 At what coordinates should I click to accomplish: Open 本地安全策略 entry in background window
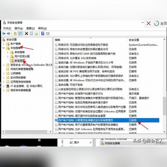click(x=112, y=143)
